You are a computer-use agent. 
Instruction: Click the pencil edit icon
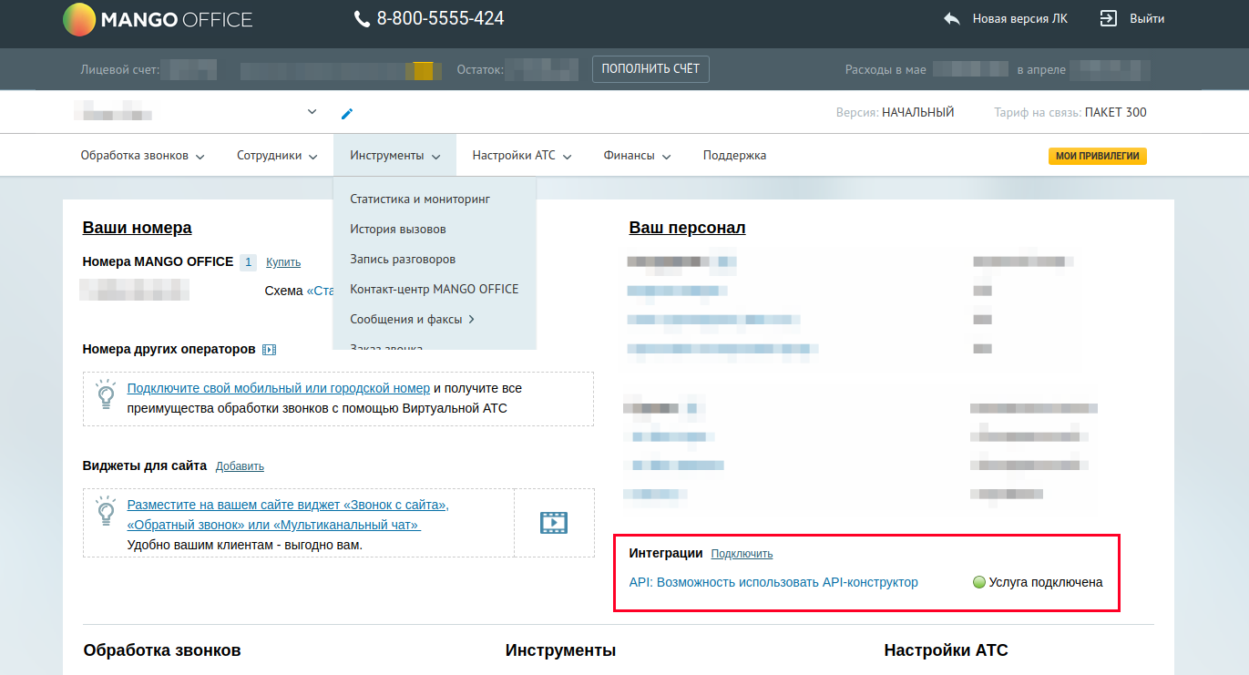pos(346,114)
